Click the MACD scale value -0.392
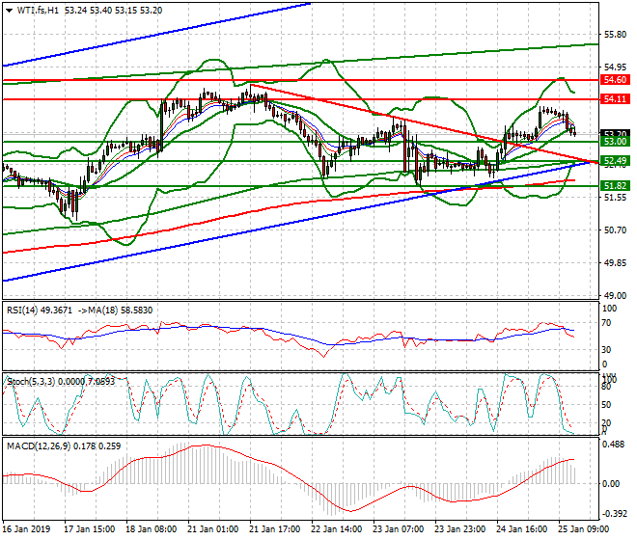 tap(614, 514)
